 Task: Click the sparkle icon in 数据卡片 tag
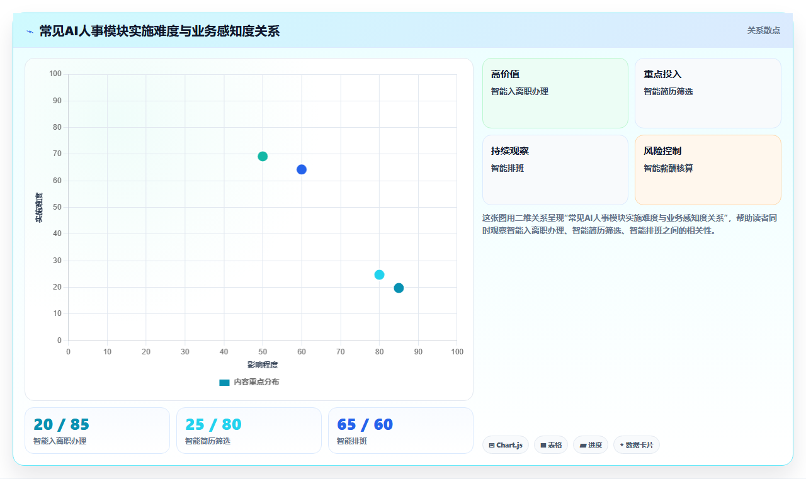click(622, 445)
